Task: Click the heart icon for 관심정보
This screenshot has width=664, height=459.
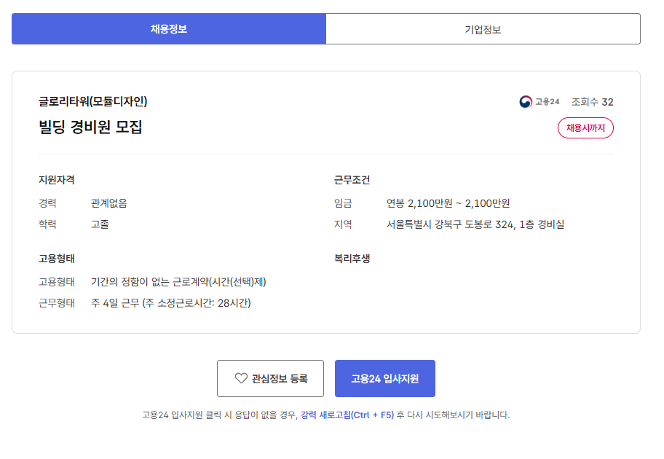Action: 241,378
